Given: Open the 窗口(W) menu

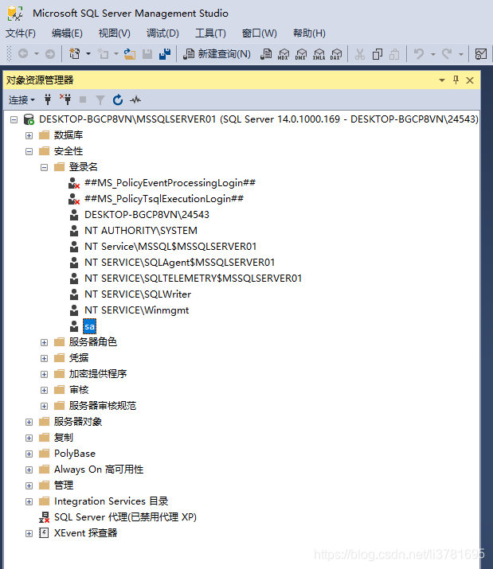Looking at the screenshot, I should 260,33.
